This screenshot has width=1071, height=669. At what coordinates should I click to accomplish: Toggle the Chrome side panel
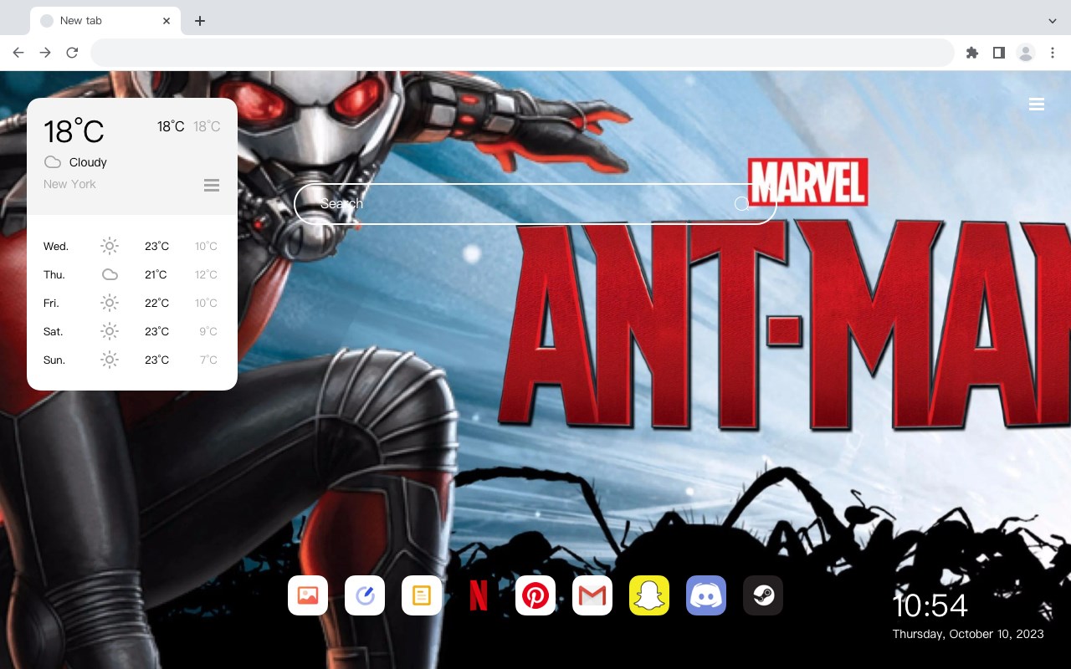pos(998,53)
